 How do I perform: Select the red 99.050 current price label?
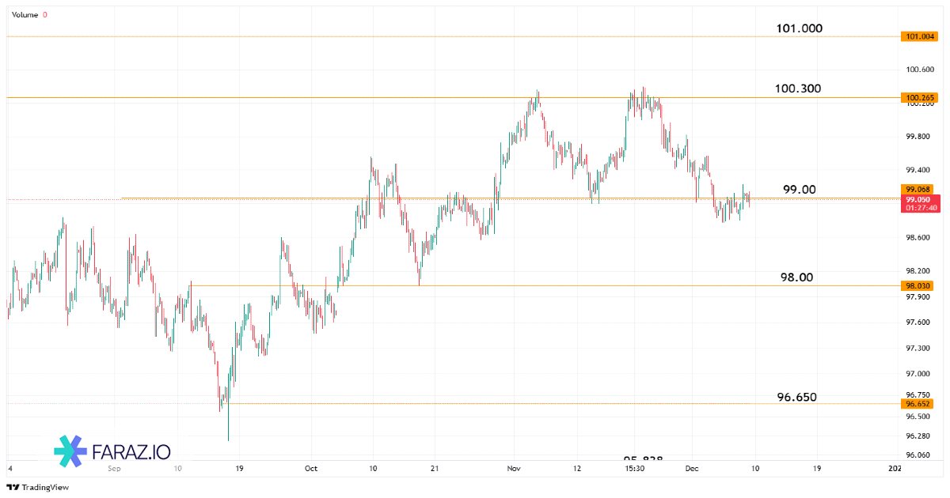918,200
